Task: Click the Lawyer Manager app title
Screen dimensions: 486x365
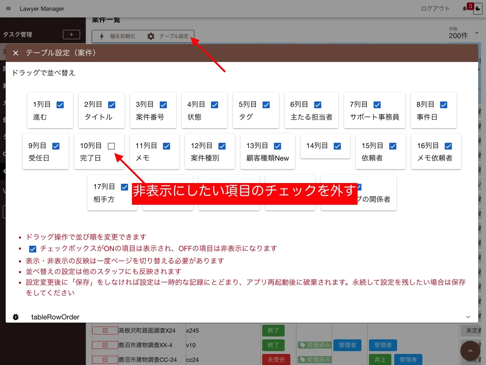Action: click(42, 9)
